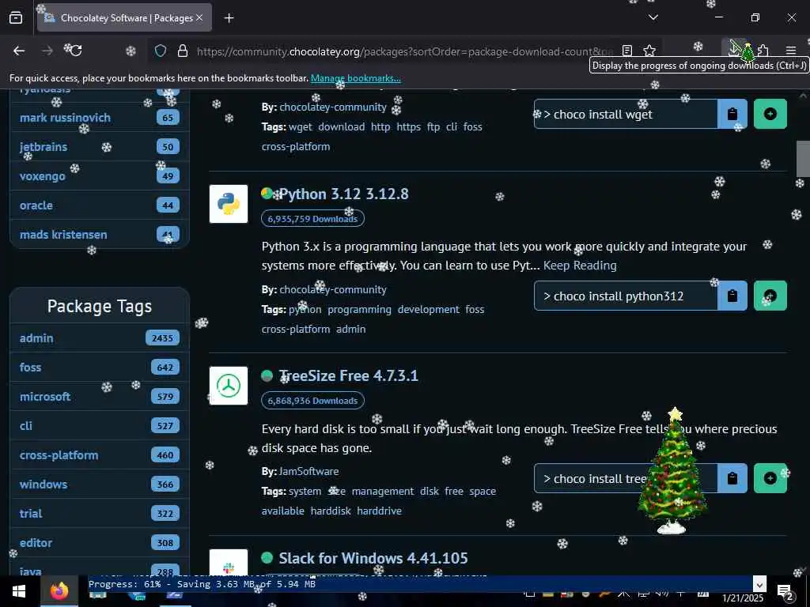Filter by maintainer oracle
Image resolution: width=810 pixels, height=607 pixels.
pyautogui.click(x=100, y=205)
